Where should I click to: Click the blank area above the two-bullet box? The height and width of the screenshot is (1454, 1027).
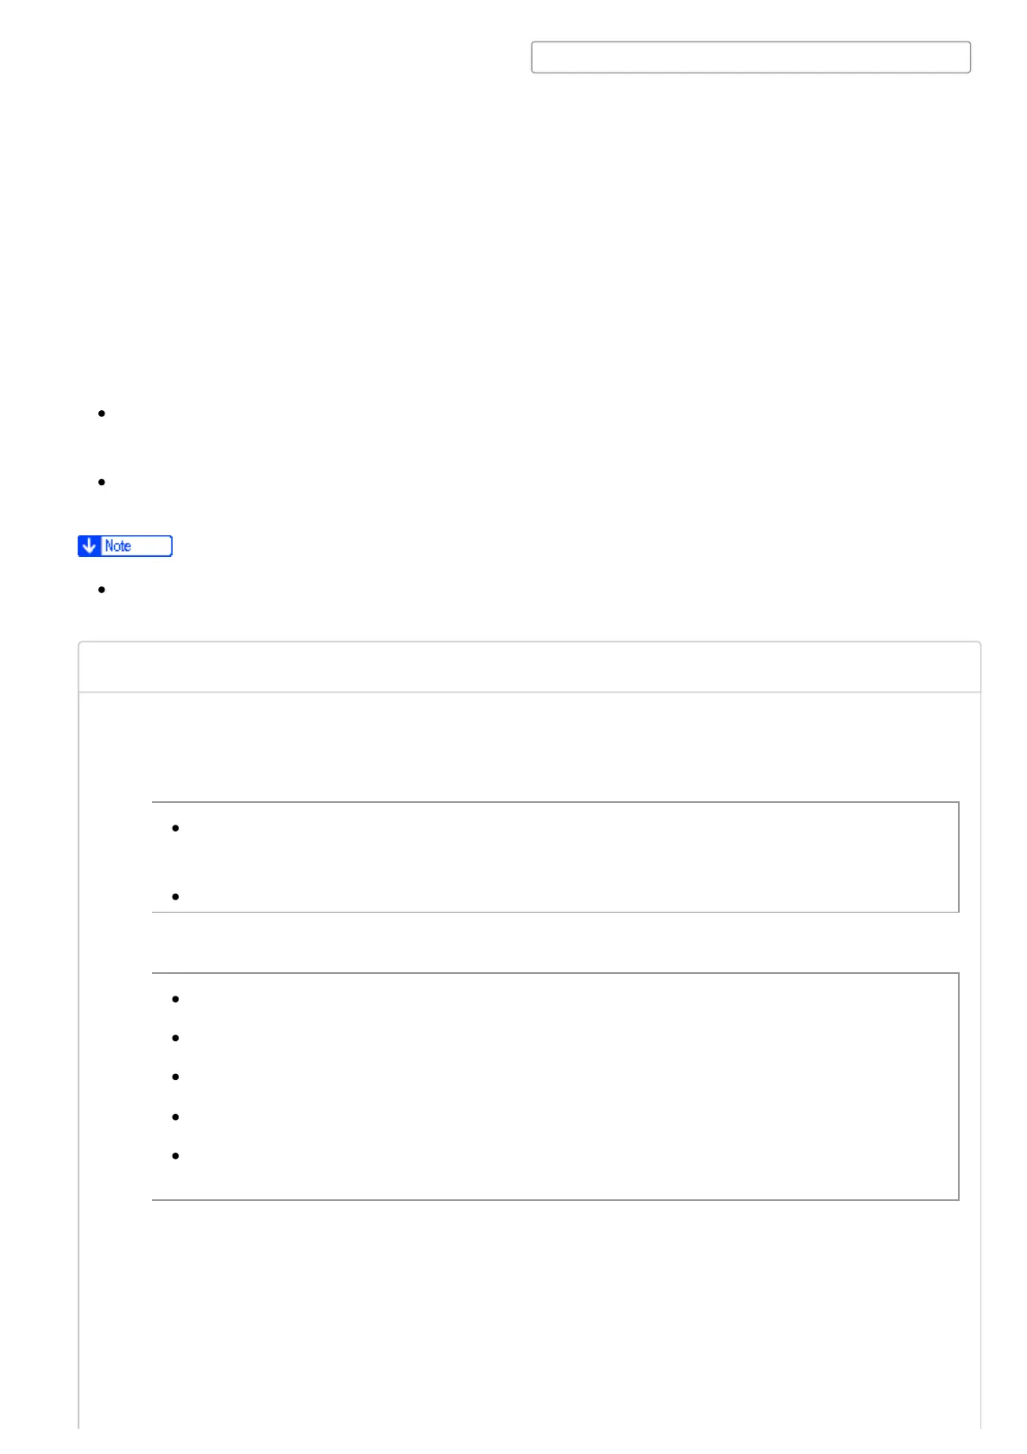point(529,747)
